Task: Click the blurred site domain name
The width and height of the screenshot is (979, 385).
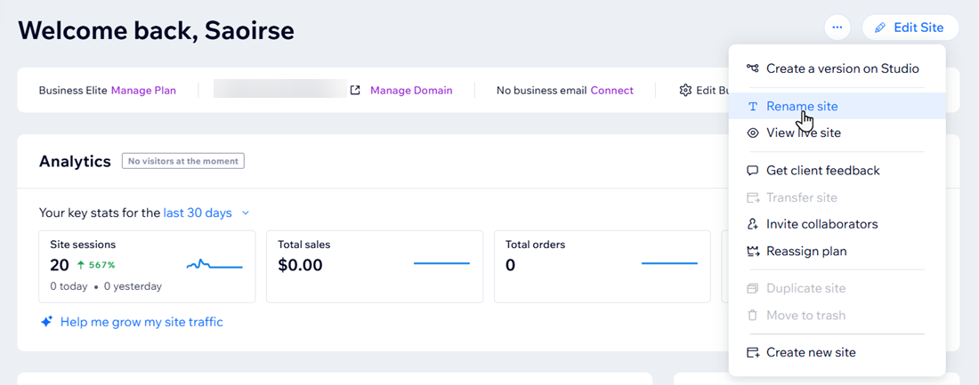Action: pyautogui.click(x=280, y=89)
